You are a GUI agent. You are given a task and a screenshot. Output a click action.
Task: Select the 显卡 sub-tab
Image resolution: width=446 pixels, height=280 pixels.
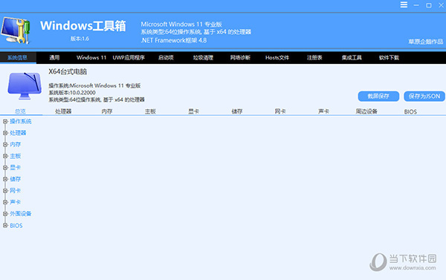click(193, 111)
